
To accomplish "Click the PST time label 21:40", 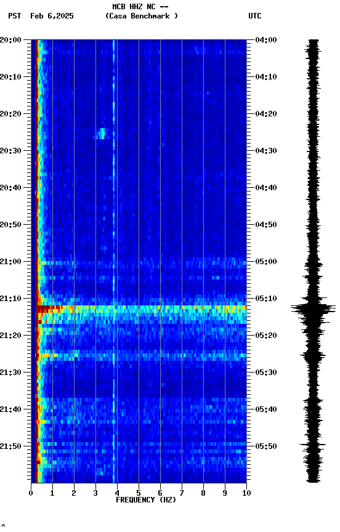I will 10,410.
